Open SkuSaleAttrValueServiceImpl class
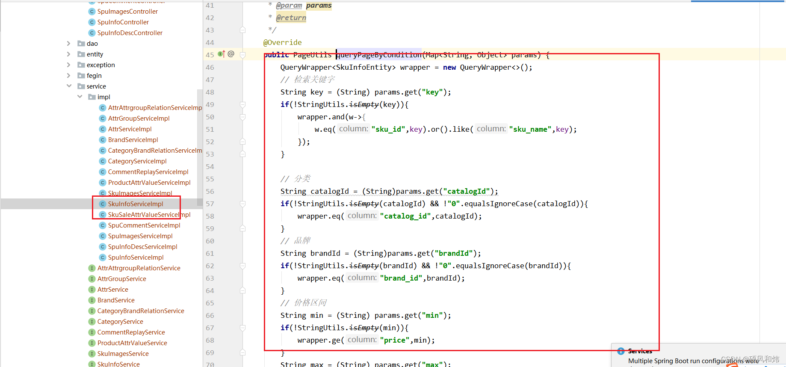The image size is (786, 367). 149,215
